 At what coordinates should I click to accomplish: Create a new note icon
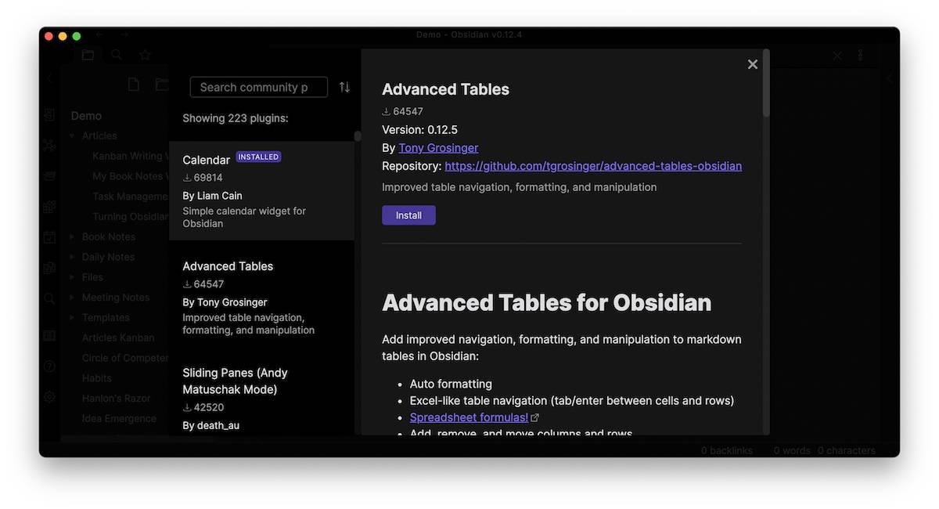coord(134,85)
